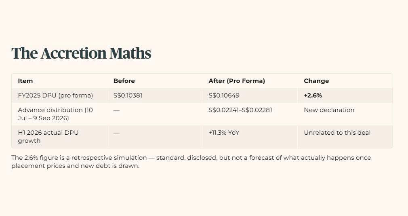
Task: Click the '10 Jul – 9 Sep 2026' date text
Action: (55, 114)
